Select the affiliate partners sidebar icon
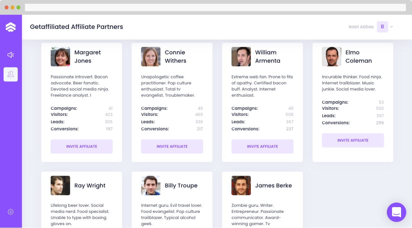Screen dimensions: 412x228 point(11,74)
